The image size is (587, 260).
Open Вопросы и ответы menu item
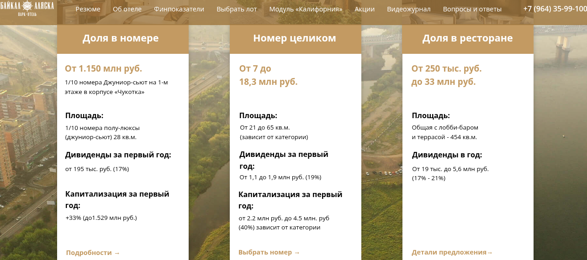472,9
